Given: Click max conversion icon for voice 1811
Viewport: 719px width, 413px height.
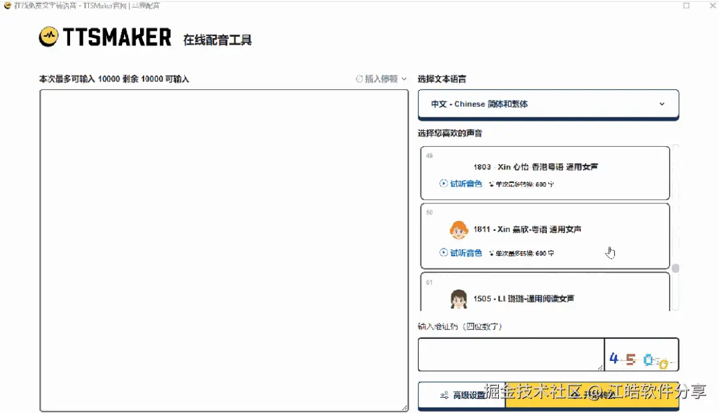Looking at the screenshot, I should coord(491,254).
